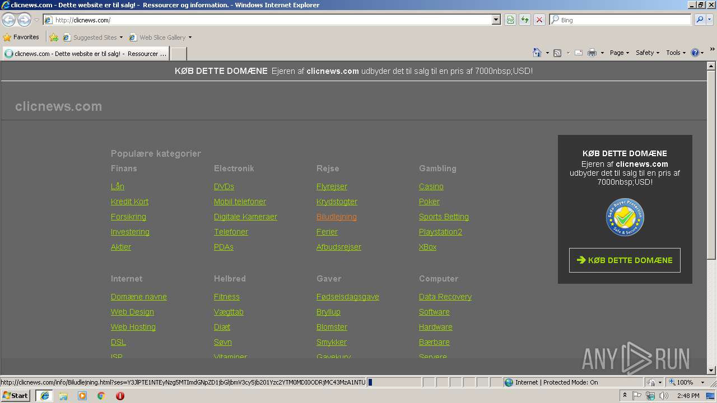Open the Fødselsdagsgave link
717x403 pixels.
348,297
